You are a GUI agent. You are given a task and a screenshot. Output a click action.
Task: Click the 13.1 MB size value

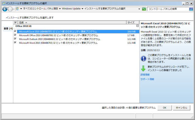tap(131, 43)
